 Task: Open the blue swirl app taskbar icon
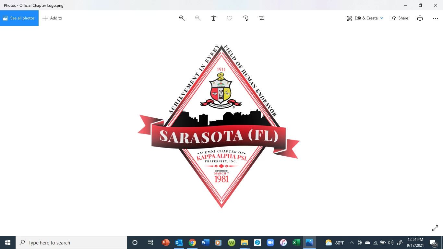click(257, 243)
